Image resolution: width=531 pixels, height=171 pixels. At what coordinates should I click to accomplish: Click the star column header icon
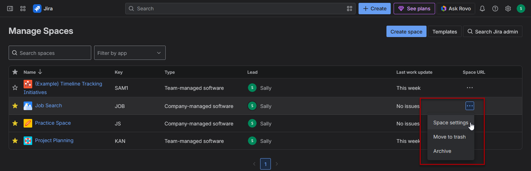pyautogui.click(x=15, y=72)
